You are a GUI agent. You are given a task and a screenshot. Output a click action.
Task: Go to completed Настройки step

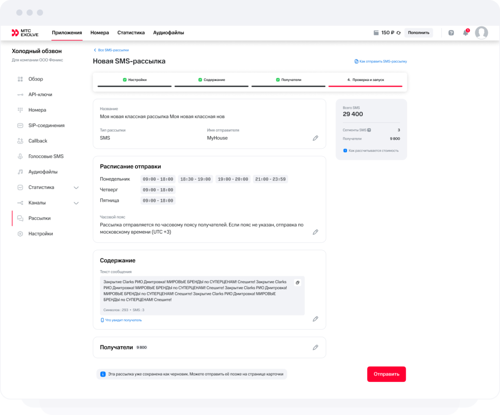click(x=134, y=79)
